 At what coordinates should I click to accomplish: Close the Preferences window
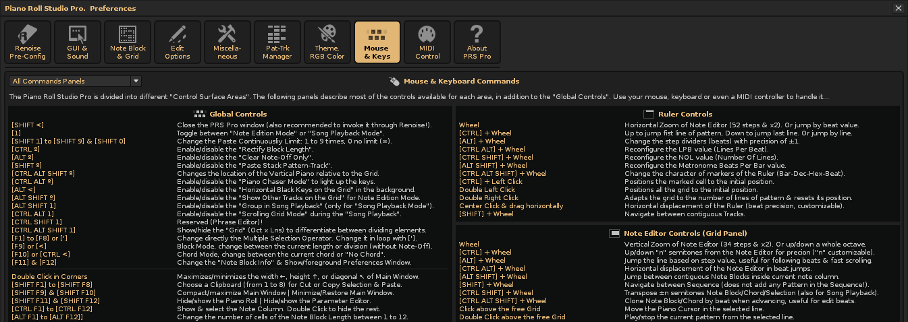[898, 8]
